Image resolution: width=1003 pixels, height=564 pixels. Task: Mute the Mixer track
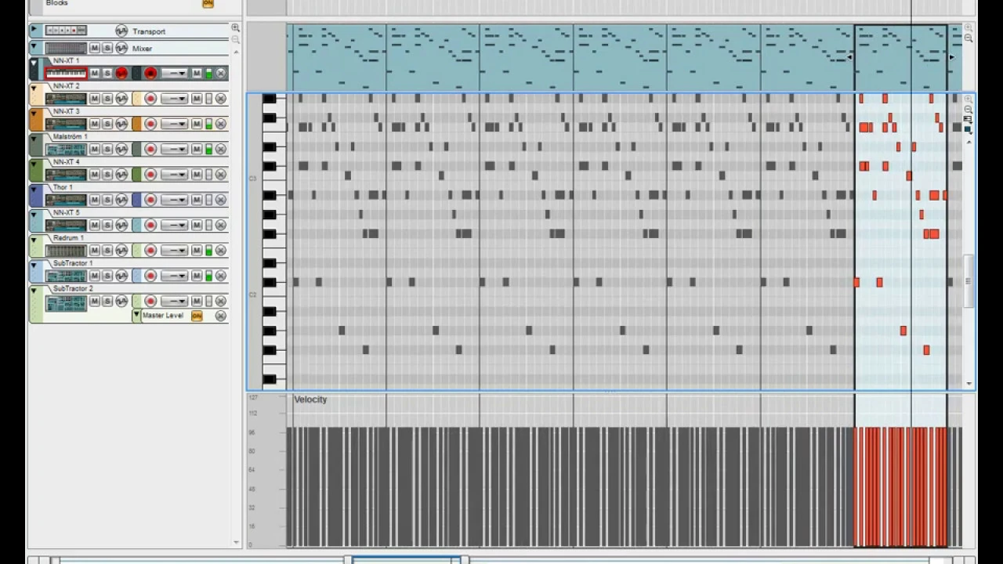[95, 49]
